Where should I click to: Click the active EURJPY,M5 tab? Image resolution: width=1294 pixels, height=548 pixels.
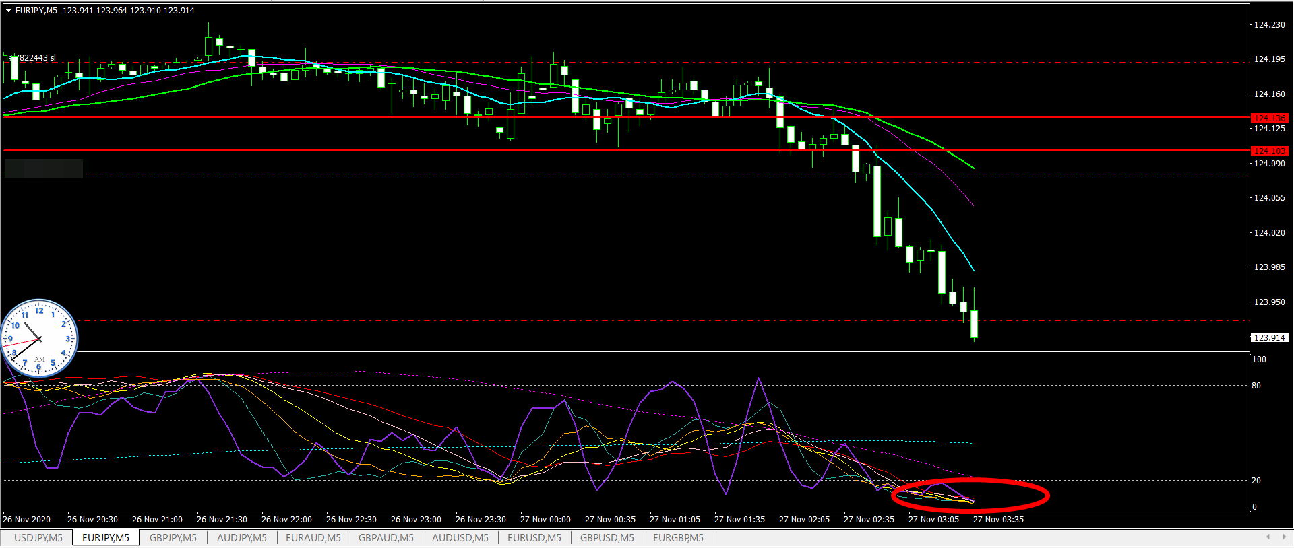pos(106,537)
